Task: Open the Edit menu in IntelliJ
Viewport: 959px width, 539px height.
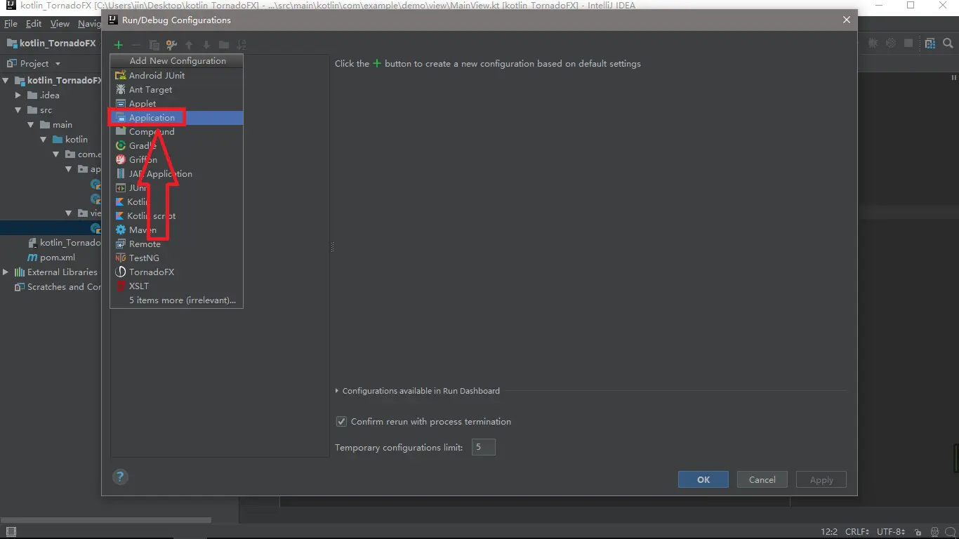Action: pyautogui.click(x=34, y=23)
